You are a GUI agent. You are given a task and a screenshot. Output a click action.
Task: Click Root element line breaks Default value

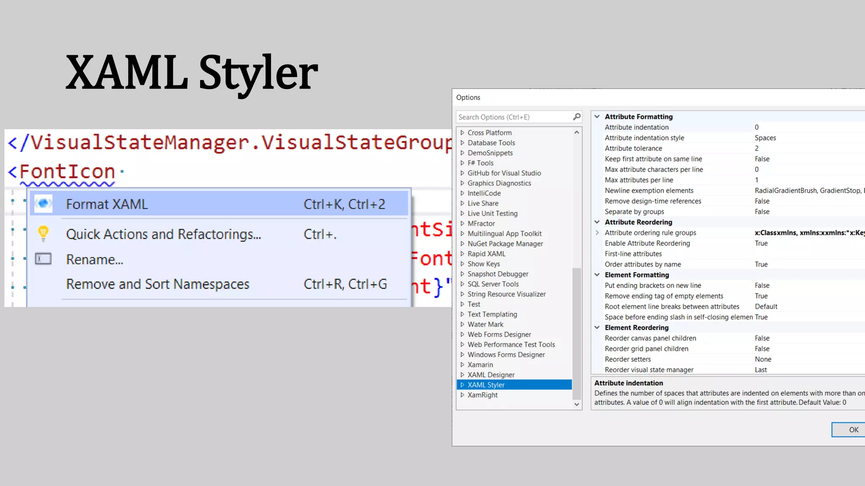[766, 306]
